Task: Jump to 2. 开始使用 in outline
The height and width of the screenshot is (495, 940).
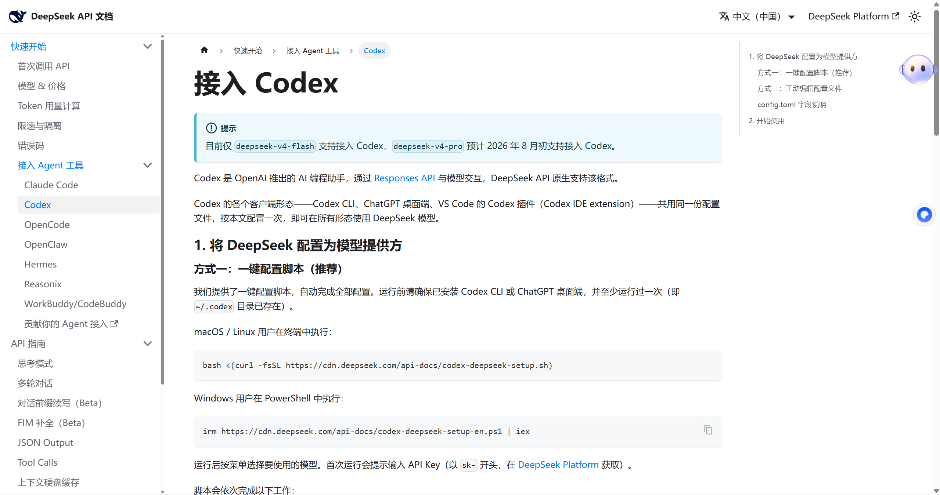Action: pyautogui.click(x=767, y=121)
